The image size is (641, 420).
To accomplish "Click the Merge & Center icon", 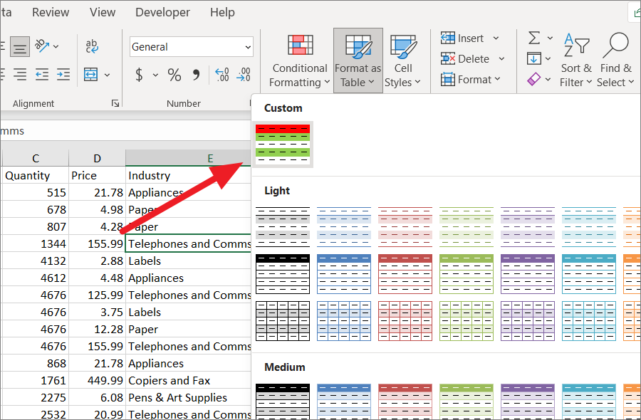I will coord(90,75).
